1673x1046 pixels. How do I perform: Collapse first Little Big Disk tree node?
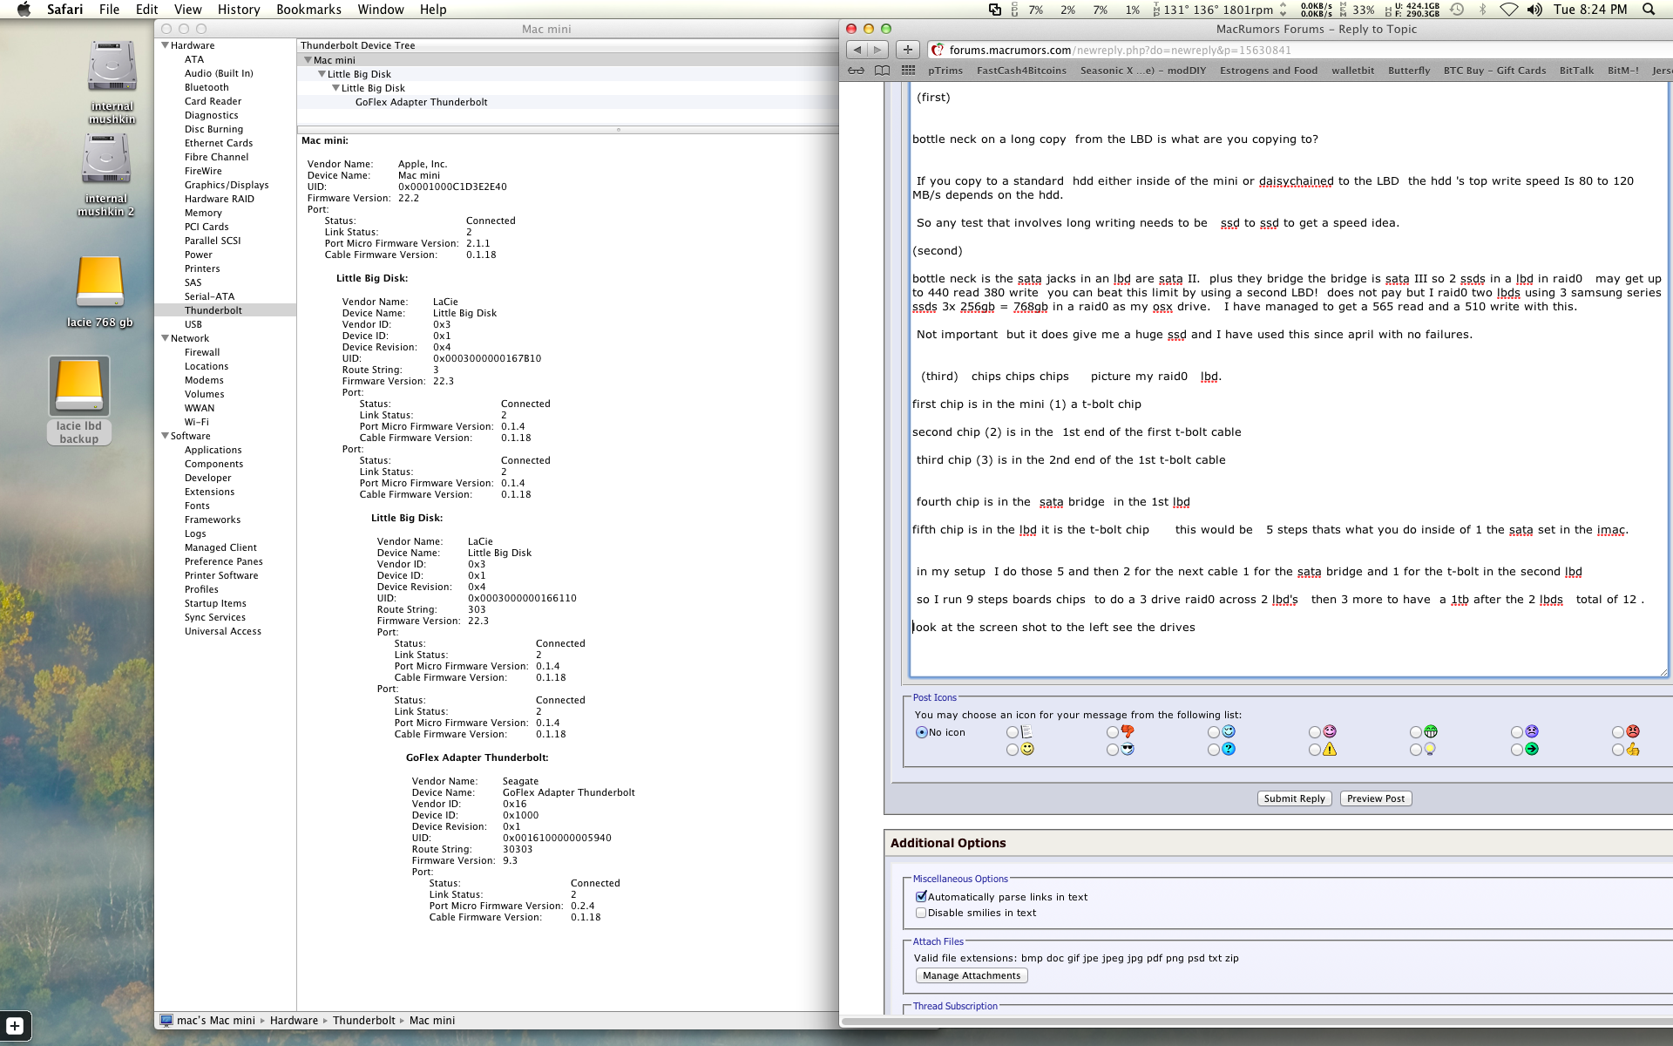point(322,74)
